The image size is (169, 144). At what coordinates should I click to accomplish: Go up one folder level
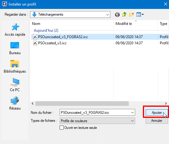point(124,14)
